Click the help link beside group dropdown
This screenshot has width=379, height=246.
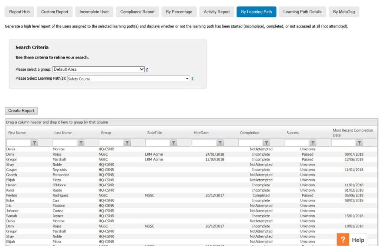[x=147, y=69]
